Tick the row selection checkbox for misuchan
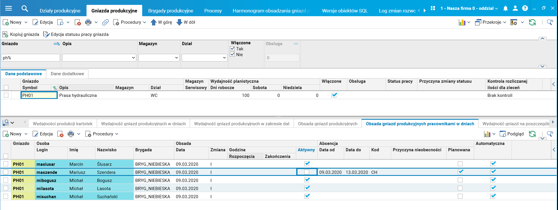The height and width of the screenshot is (210, 558). [x=6, y=196]
